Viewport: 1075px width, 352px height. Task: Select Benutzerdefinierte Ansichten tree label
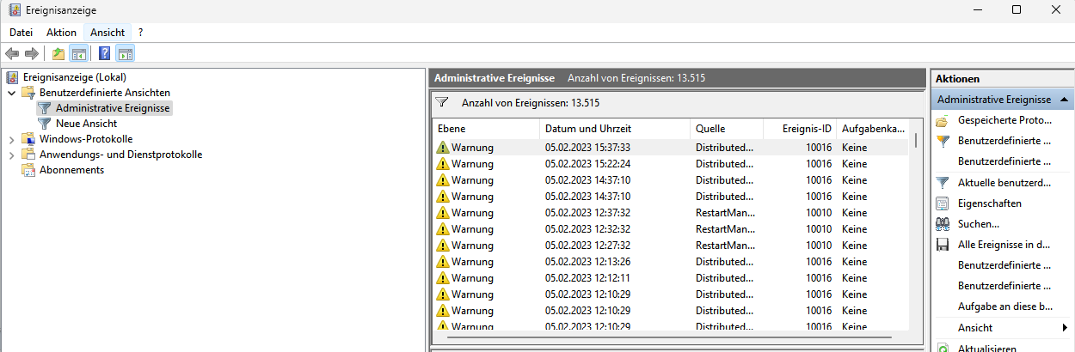click(105, 93)
